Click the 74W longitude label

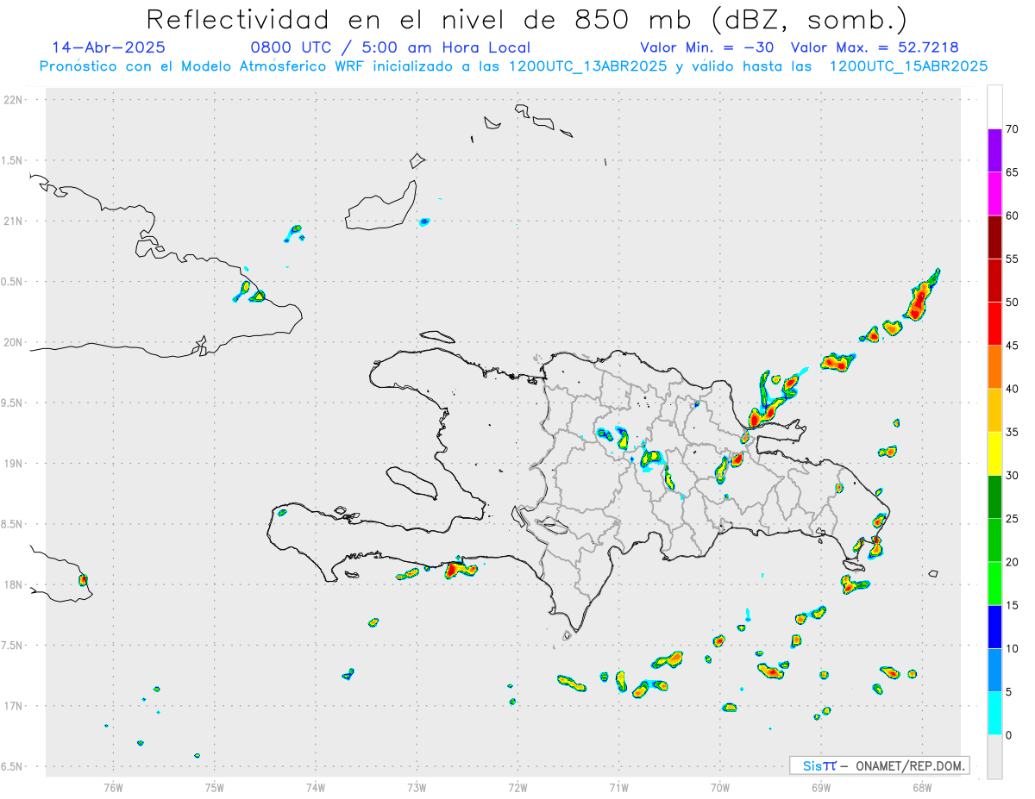[x=316, y=787]
